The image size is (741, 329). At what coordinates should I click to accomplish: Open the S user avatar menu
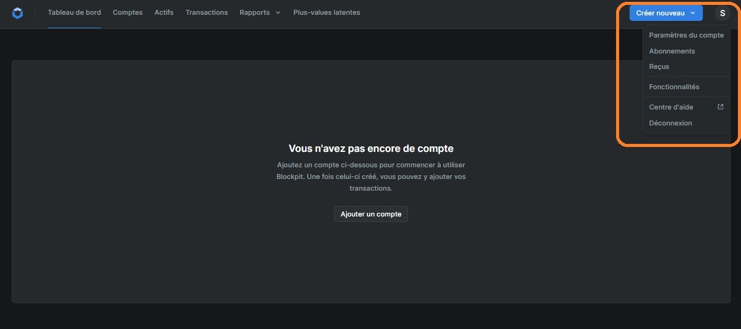pos(722,13)
